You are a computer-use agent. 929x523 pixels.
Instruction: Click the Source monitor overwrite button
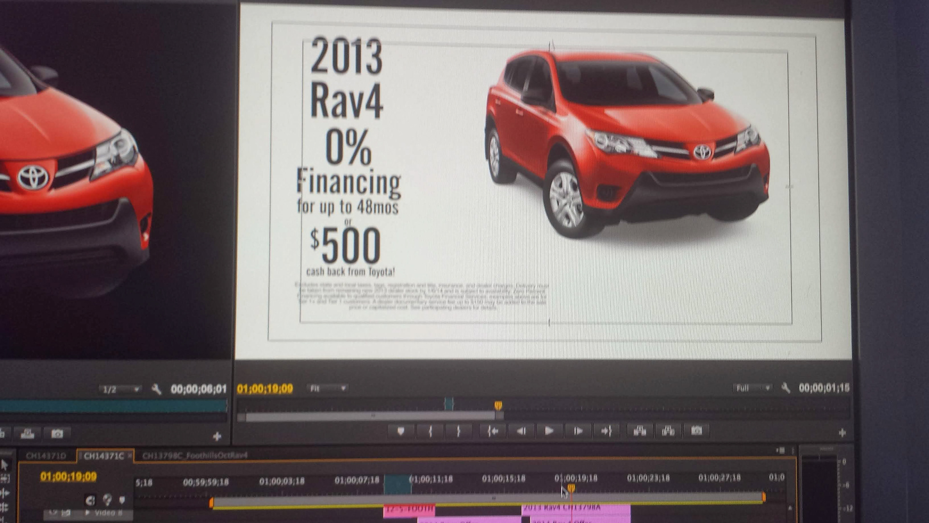(27, 433)
